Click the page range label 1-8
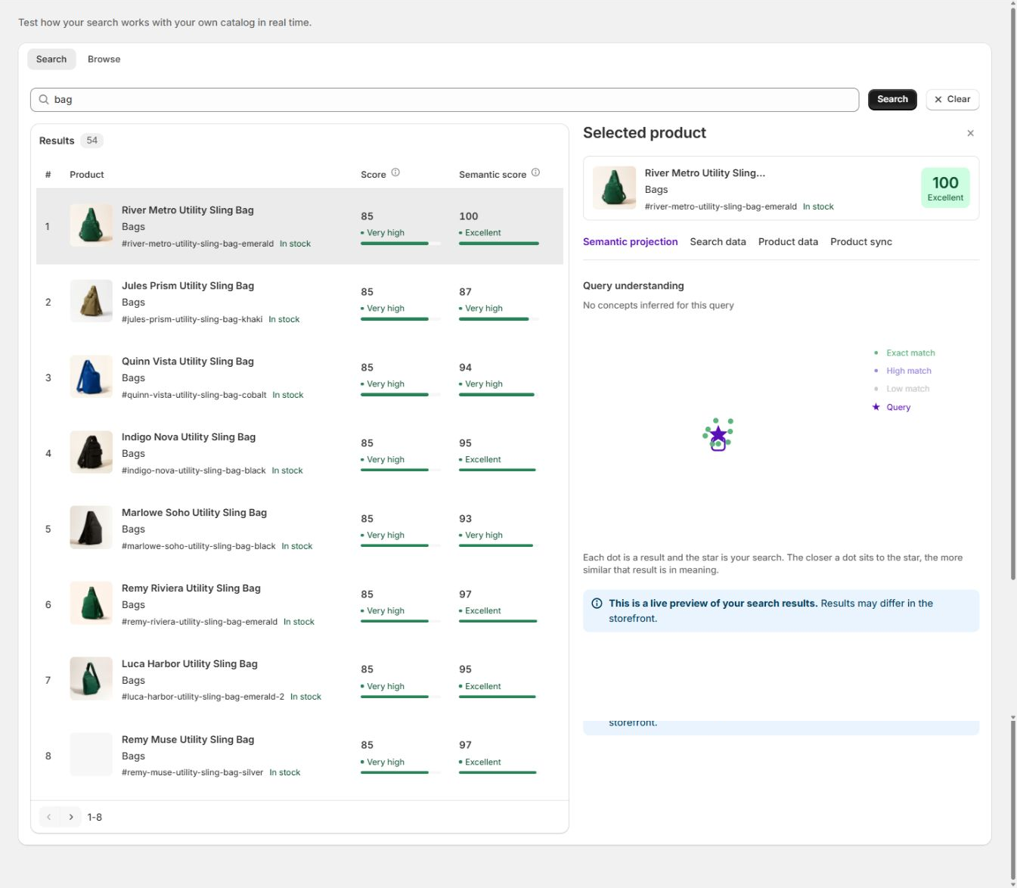Screen dimensions: 1017x888 [x=95, y=817]
